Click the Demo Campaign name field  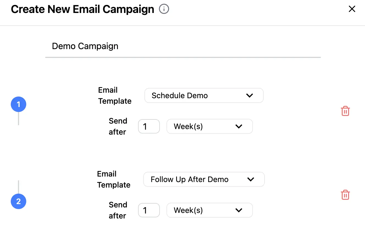183,46
